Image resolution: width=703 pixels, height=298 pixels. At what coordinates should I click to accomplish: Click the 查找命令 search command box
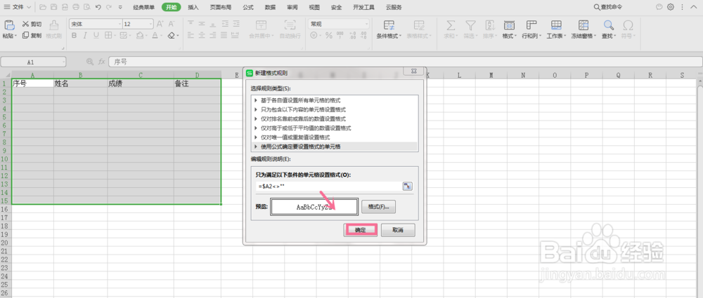pos(607,7)
